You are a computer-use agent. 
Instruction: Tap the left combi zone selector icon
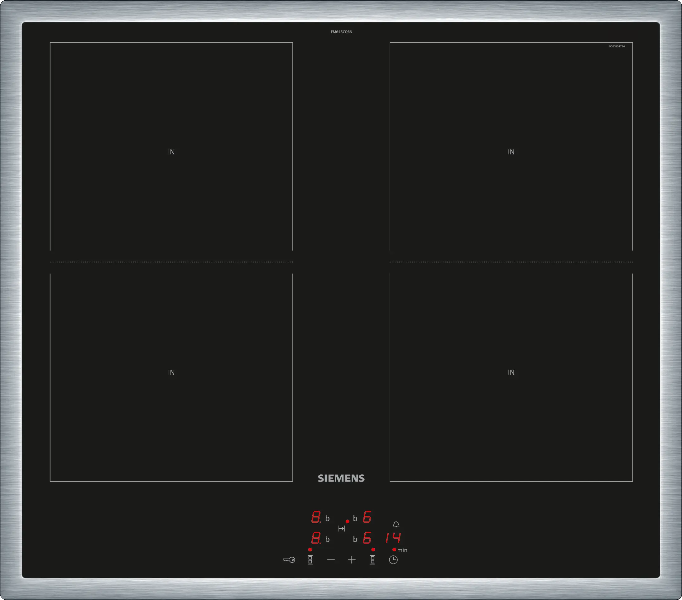pos(310,559)
